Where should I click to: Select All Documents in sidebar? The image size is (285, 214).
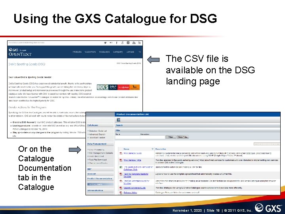click(100, 184)
